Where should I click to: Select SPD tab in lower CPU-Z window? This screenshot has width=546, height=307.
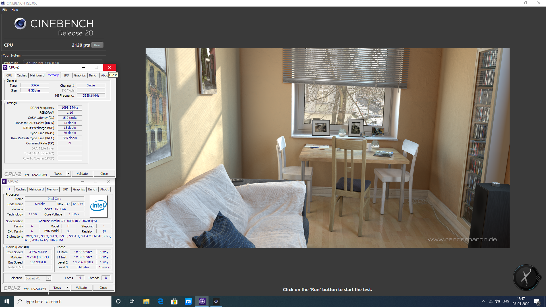[x=65, y=189]
